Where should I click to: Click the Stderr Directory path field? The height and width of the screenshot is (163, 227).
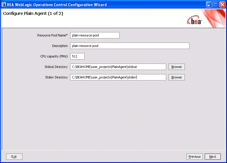click(x=118, y=77)
